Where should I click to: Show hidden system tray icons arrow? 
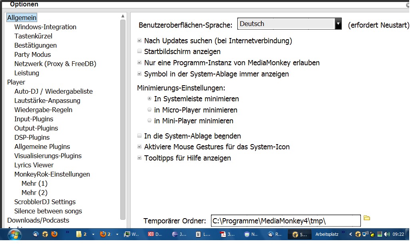[x=350, y=234]
